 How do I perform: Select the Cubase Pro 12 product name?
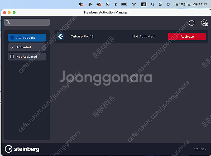point(82,36)
